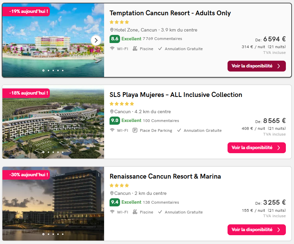Open the Renaissance Cancun Resort & Marina title
The image size is (294, 244).
tap(165, 176)
